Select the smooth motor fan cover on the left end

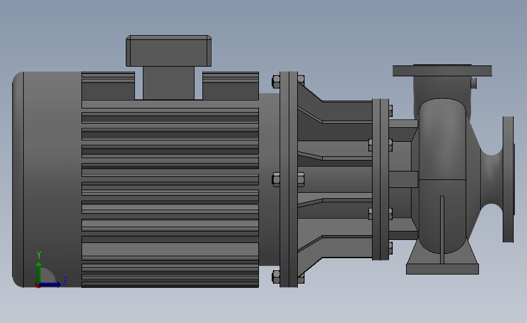(x=47, y=179)
